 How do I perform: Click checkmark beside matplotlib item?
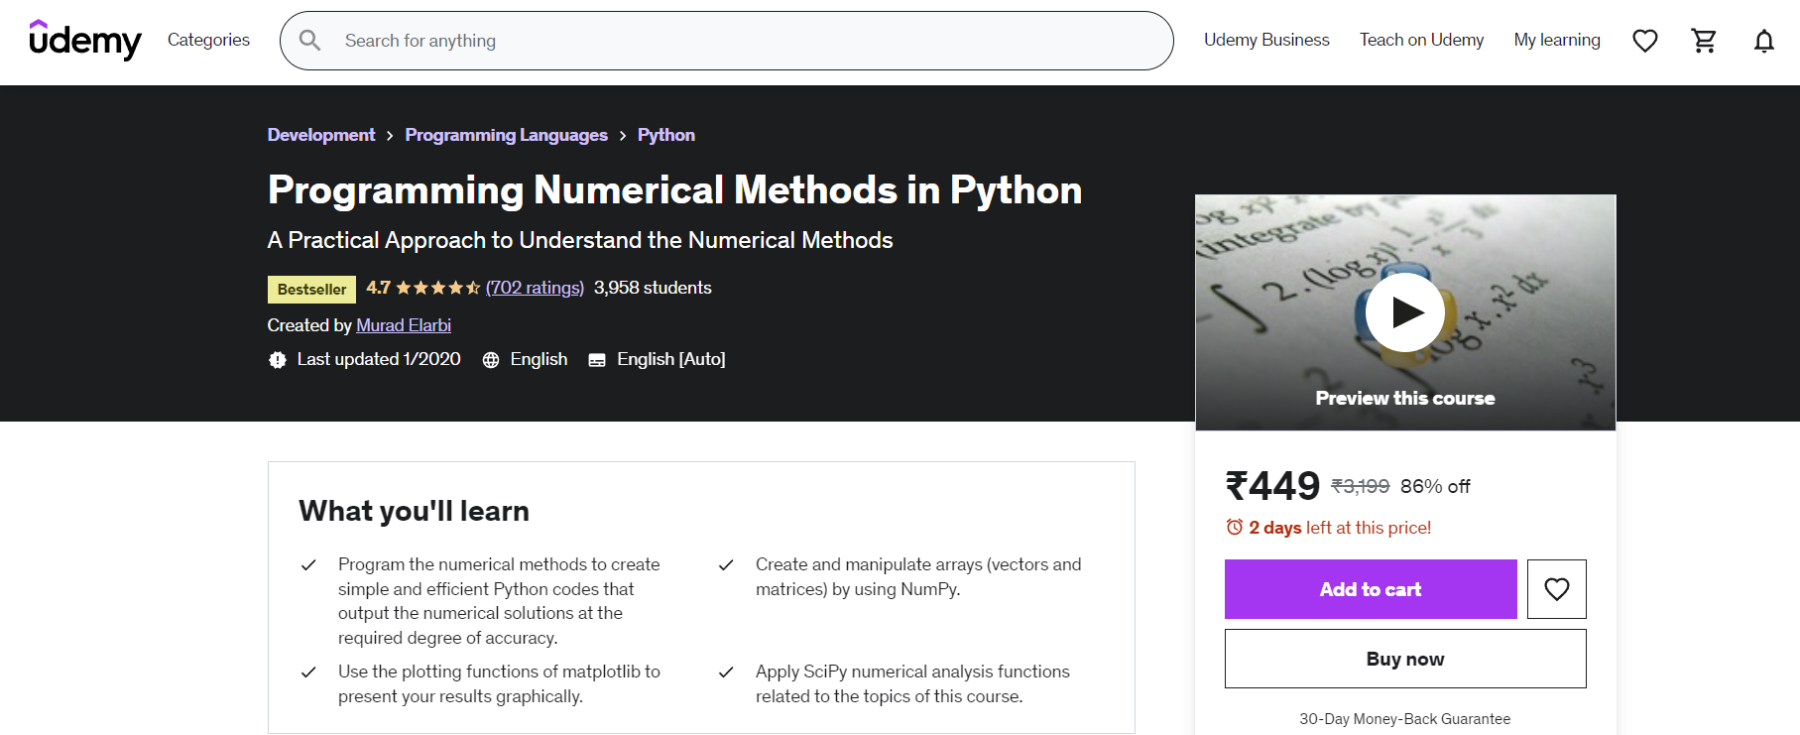(308, 673)
